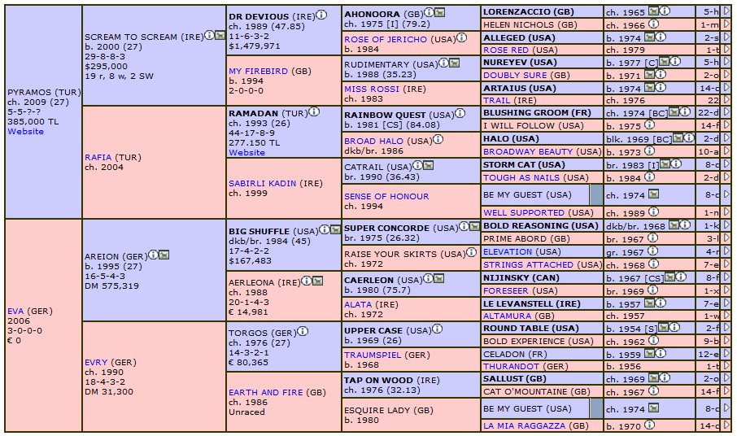View the photo icon beside Caerleon
This screenshot has width=737, height=436.
pyautogui.click(x=439, y=279)
